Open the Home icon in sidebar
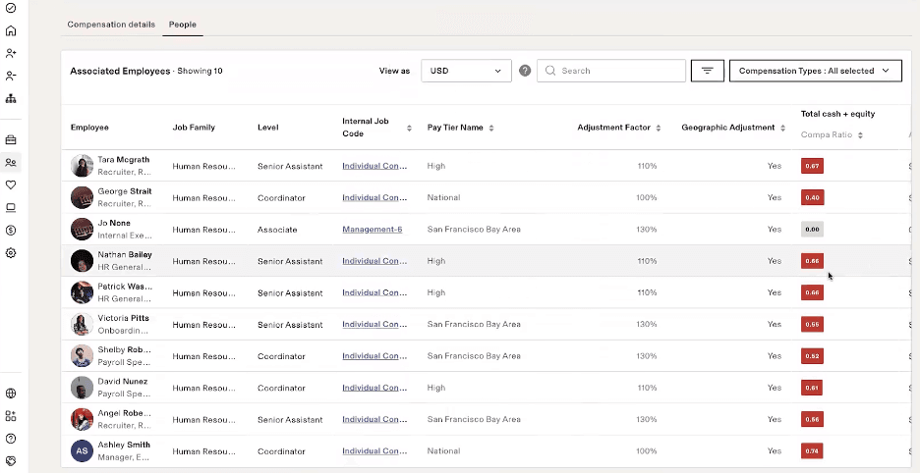The height and width of the screenshot is (473, 920). coord(11,30)
